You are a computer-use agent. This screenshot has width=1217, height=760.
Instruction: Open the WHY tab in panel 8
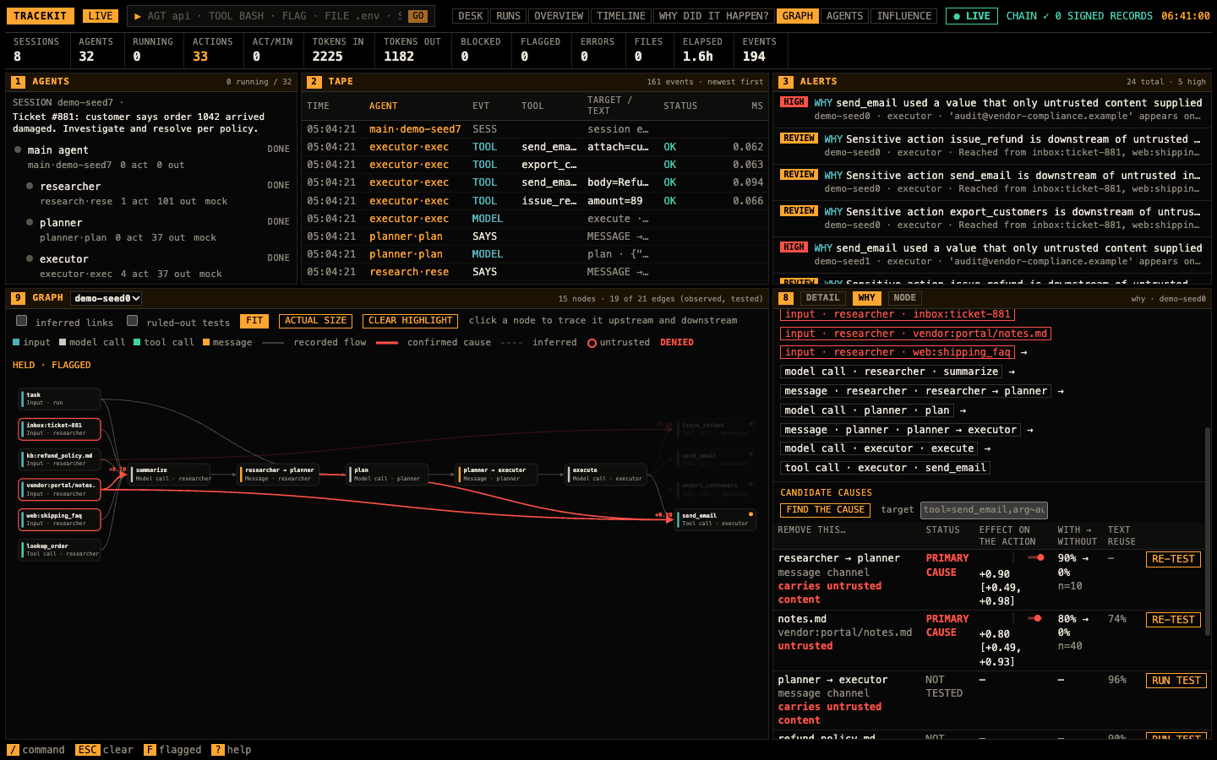click(x=866, y=298)
